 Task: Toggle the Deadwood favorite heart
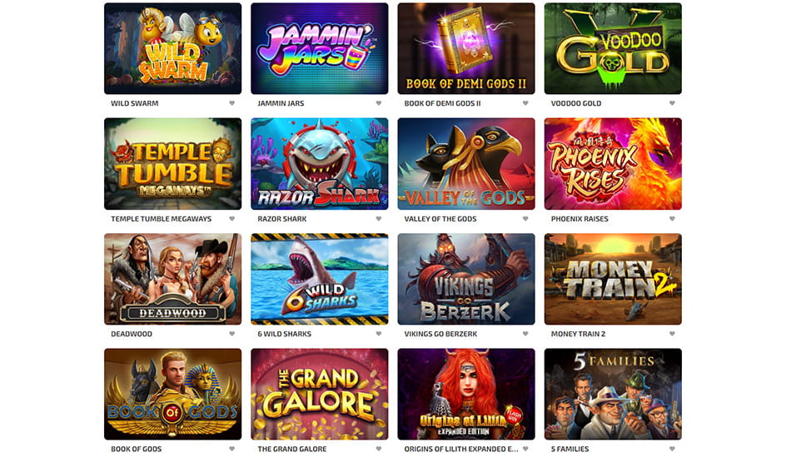(x=232, y=334)
